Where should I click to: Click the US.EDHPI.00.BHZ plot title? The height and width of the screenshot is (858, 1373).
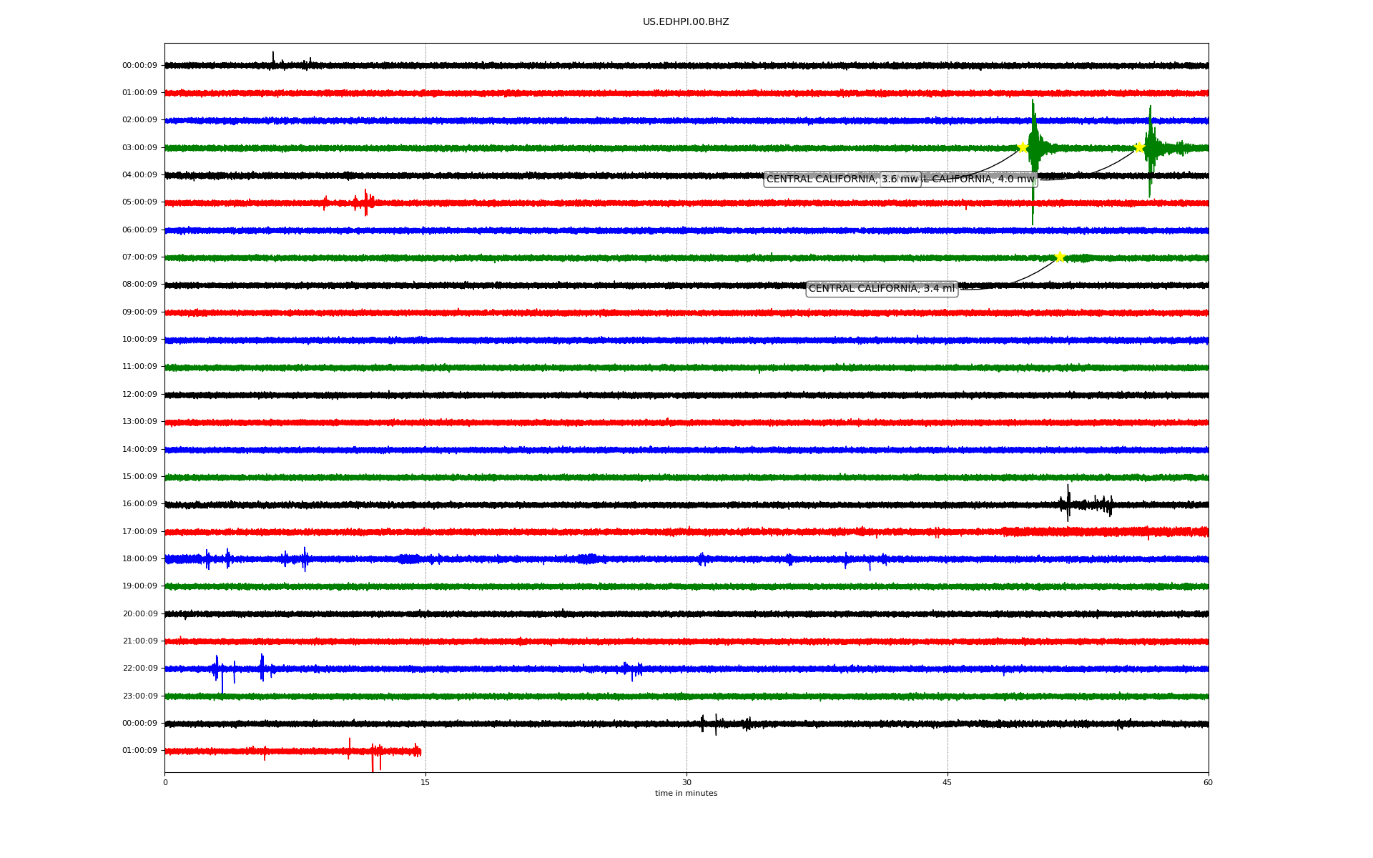[x=685, y=22]
